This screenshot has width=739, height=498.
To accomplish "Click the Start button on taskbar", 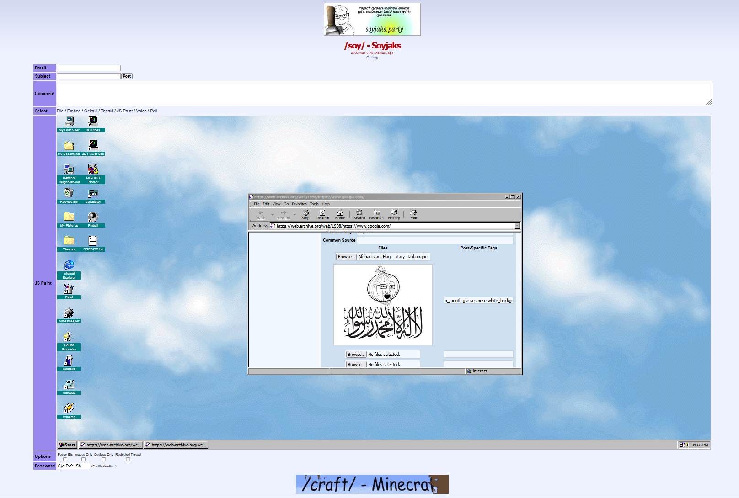I will pyautogui.click(x=68, y=445).
